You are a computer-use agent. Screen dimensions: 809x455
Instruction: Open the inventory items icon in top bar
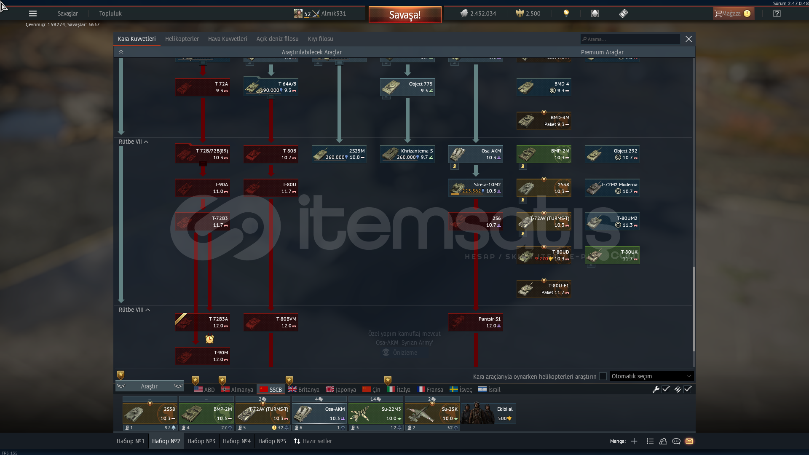click(x=595, y=13)
